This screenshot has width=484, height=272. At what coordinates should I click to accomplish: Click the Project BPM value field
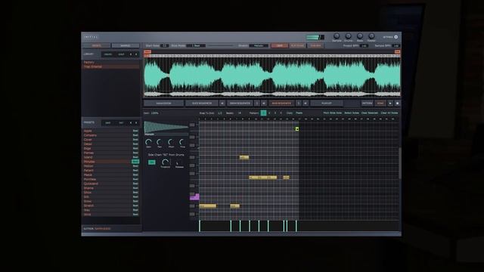365,45
